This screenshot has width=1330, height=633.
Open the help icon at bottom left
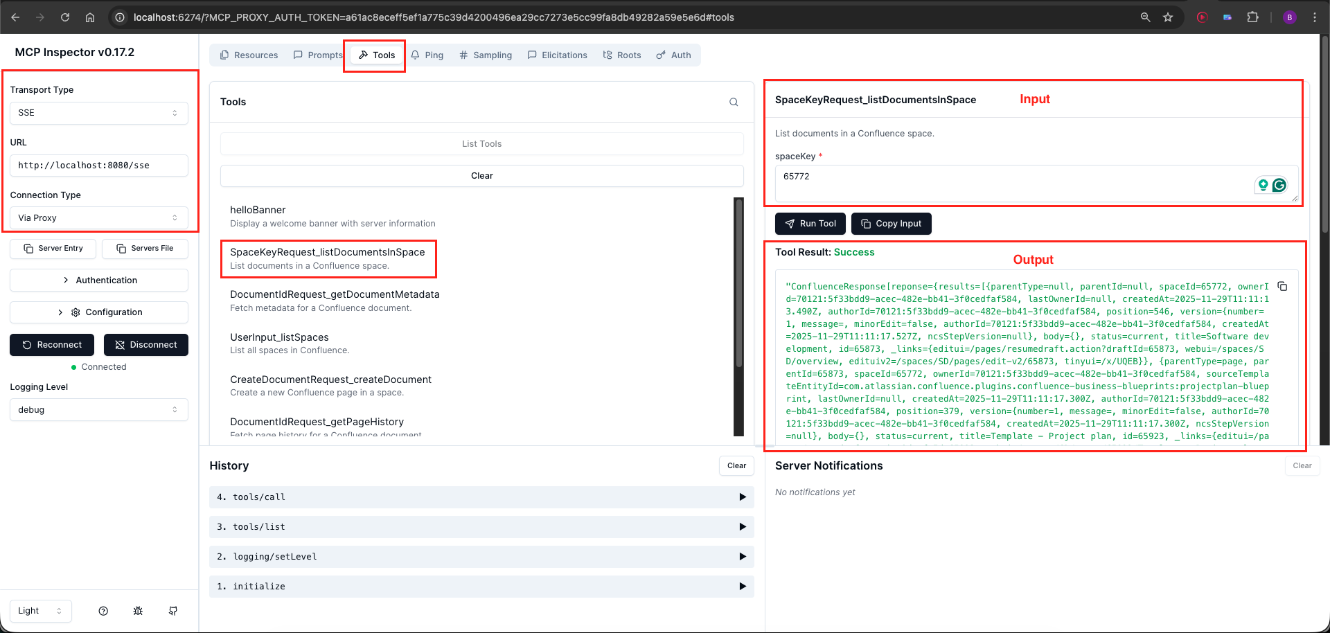pos(103,611)
